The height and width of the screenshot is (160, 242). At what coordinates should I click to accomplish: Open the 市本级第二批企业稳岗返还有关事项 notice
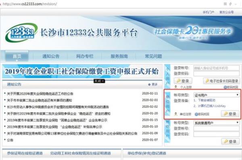click(40, 100)
